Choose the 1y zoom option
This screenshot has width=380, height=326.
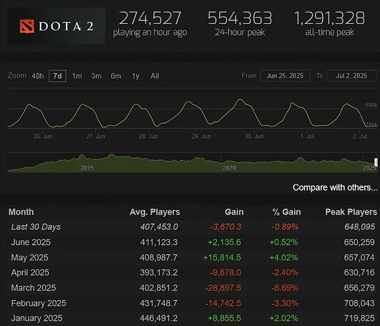click(x=135, y=76)
